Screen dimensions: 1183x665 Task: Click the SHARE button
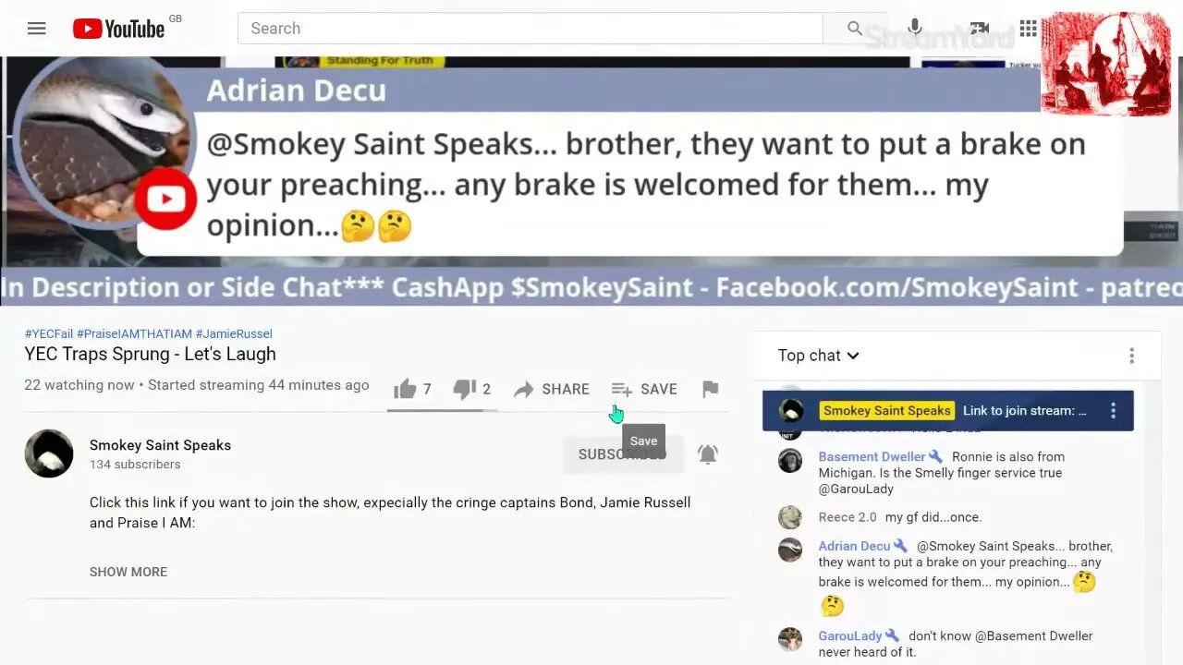click(x=552, y=389)
